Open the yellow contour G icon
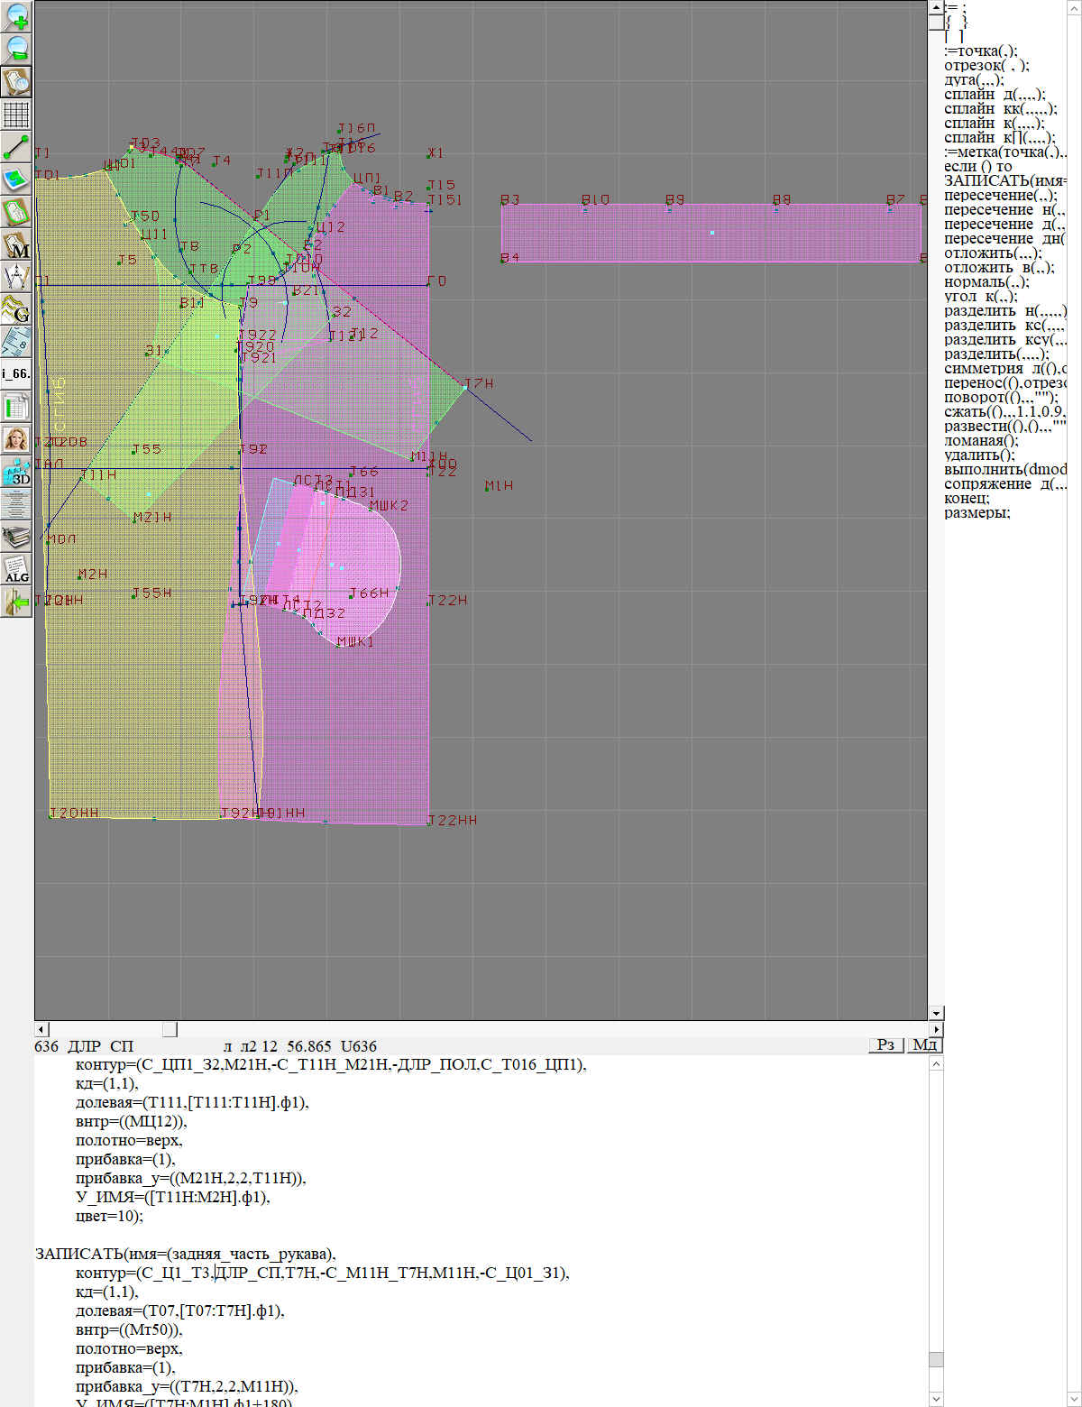1082x1407 pixels. click(x=17, y=308)
